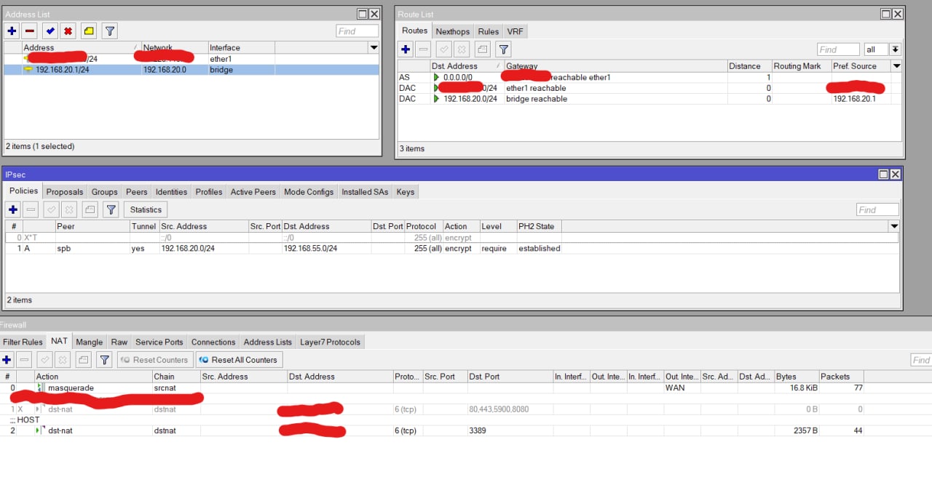Open Active Peers tab in IPsec
932x485 pixels.
click(x=253, y=192)
